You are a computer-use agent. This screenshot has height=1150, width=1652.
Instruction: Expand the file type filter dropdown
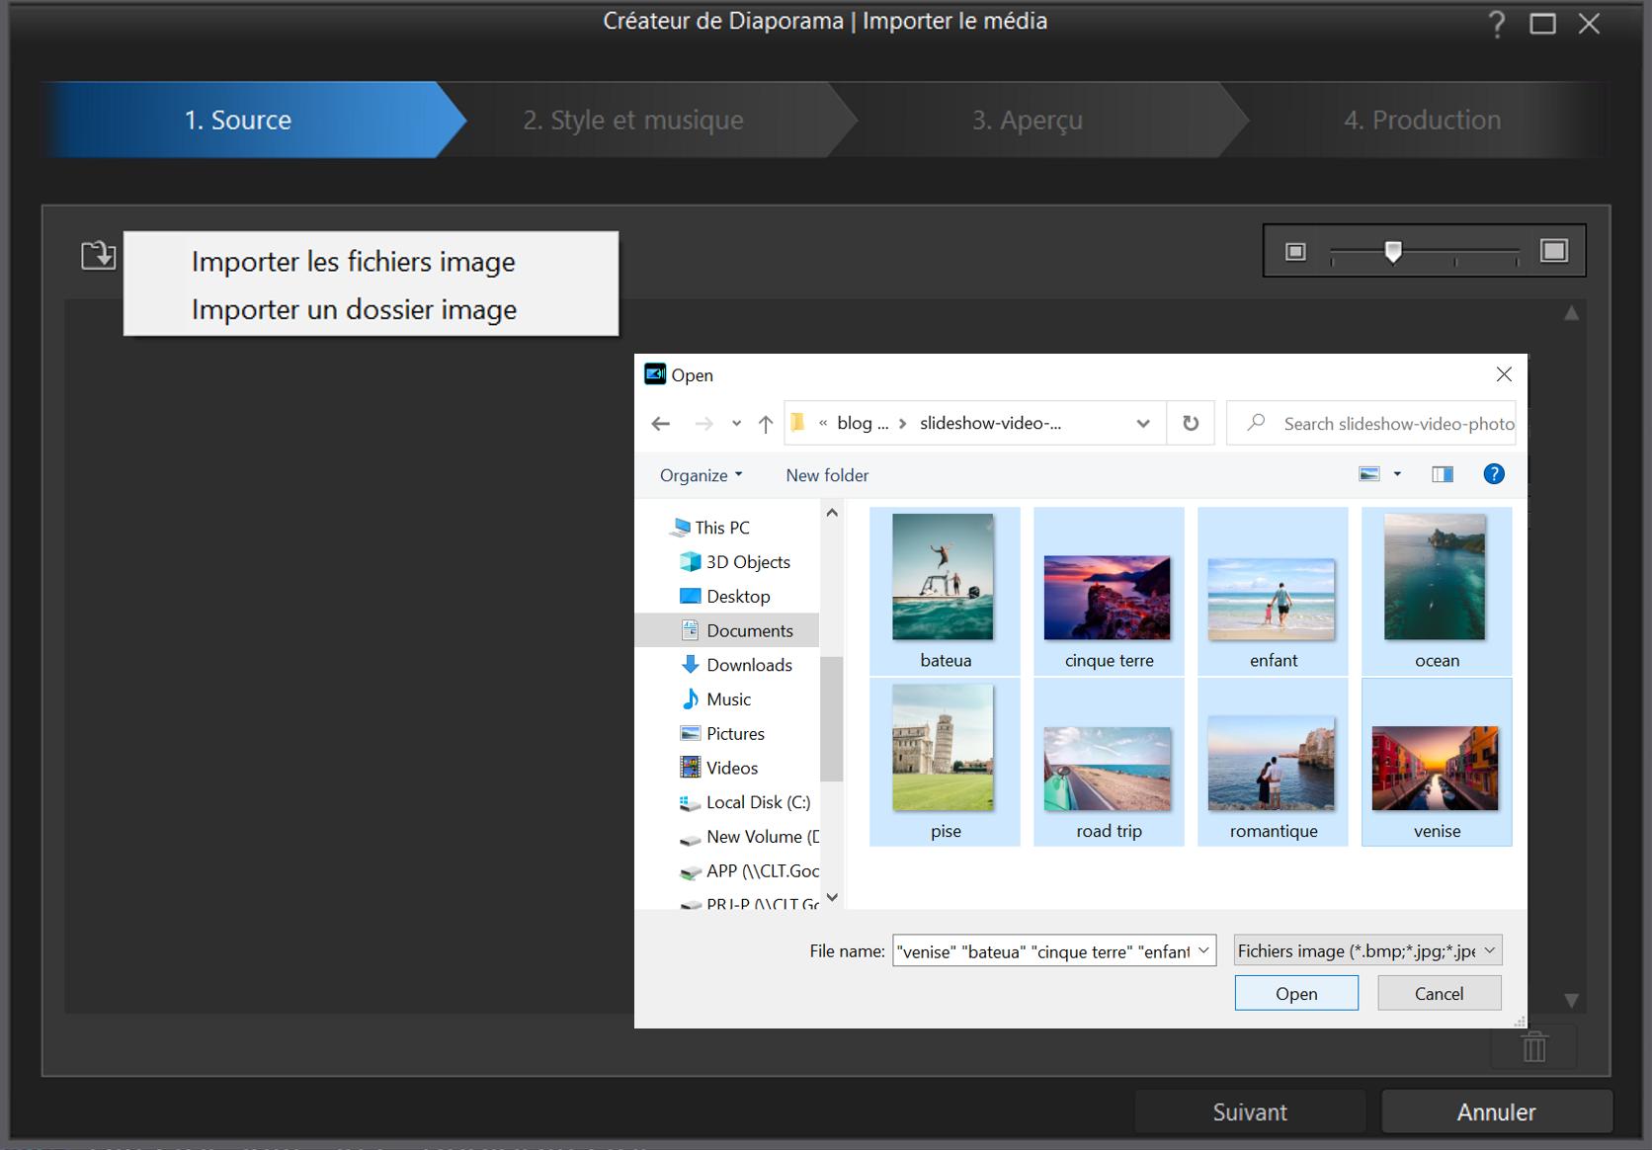(1490, 950)
